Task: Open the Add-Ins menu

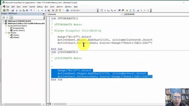Action: 60,7
